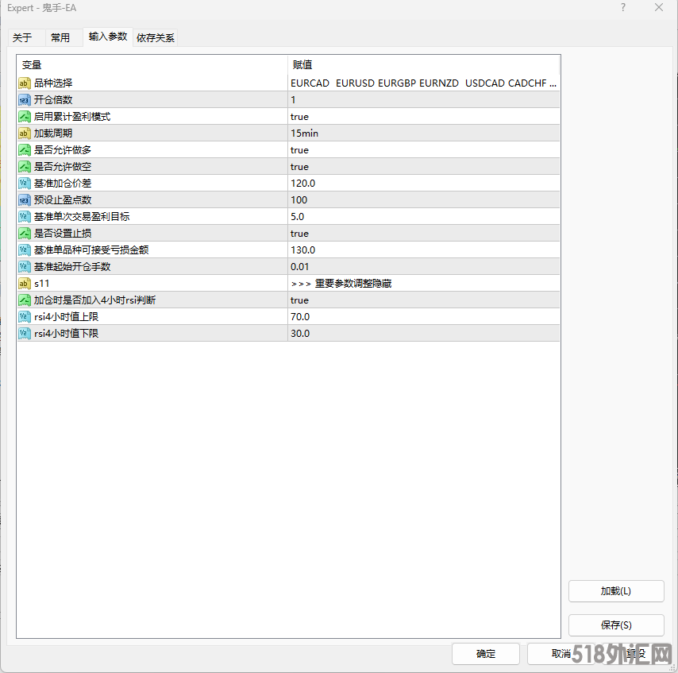Viewport: 678px width, 673px height.
Task: Click the integer icon beside 预设止盈点数
Action: (x=24, y=200)
